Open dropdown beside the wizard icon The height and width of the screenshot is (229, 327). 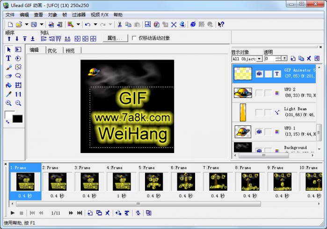click(78, 24)
